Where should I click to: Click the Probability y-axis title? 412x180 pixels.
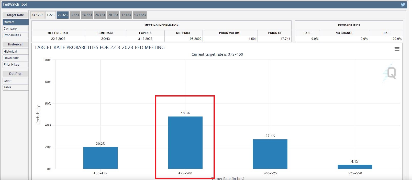pyautogui.click(x=38, y=114)
